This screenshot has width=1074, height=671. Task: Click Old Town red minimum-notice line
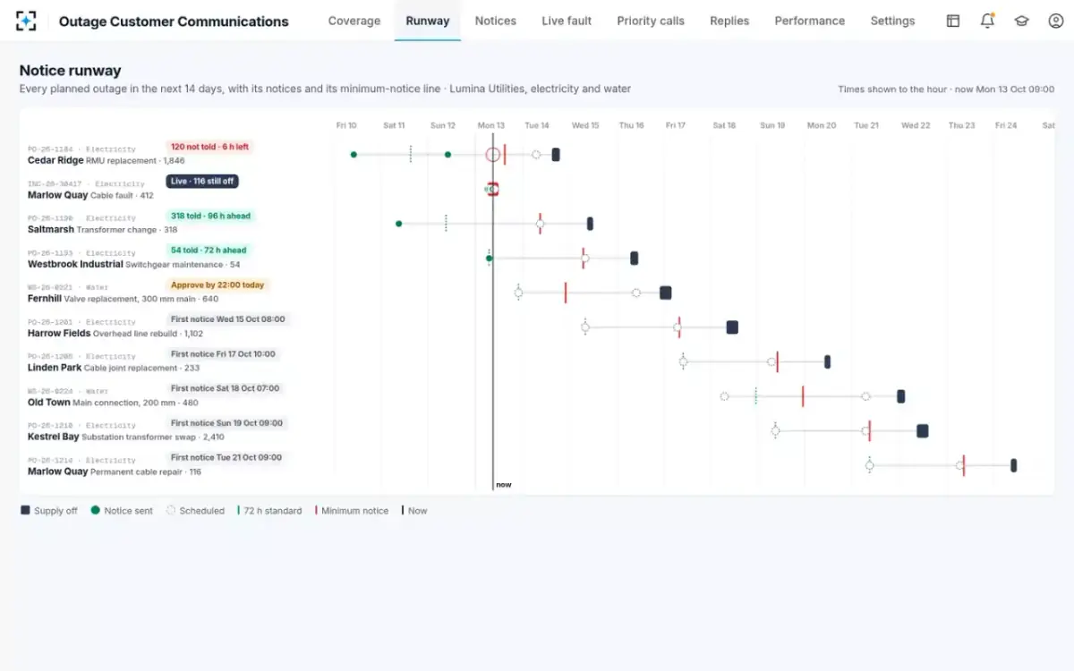(803, 396)
